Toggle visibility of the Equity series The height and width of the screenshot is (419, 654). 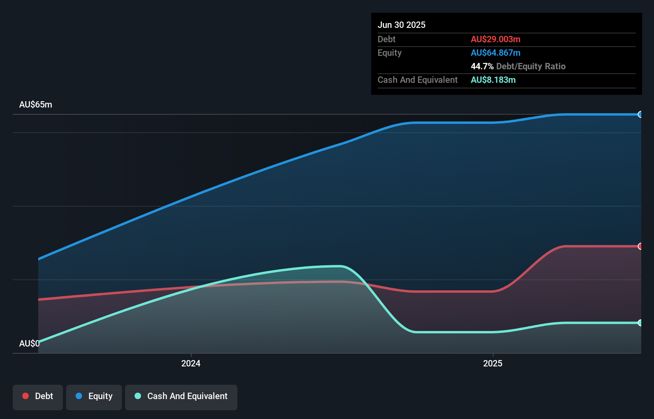point(94,397)
